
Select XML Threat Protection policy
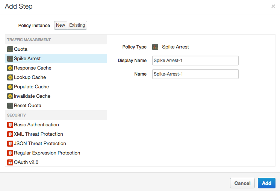(x=38, y=134)
